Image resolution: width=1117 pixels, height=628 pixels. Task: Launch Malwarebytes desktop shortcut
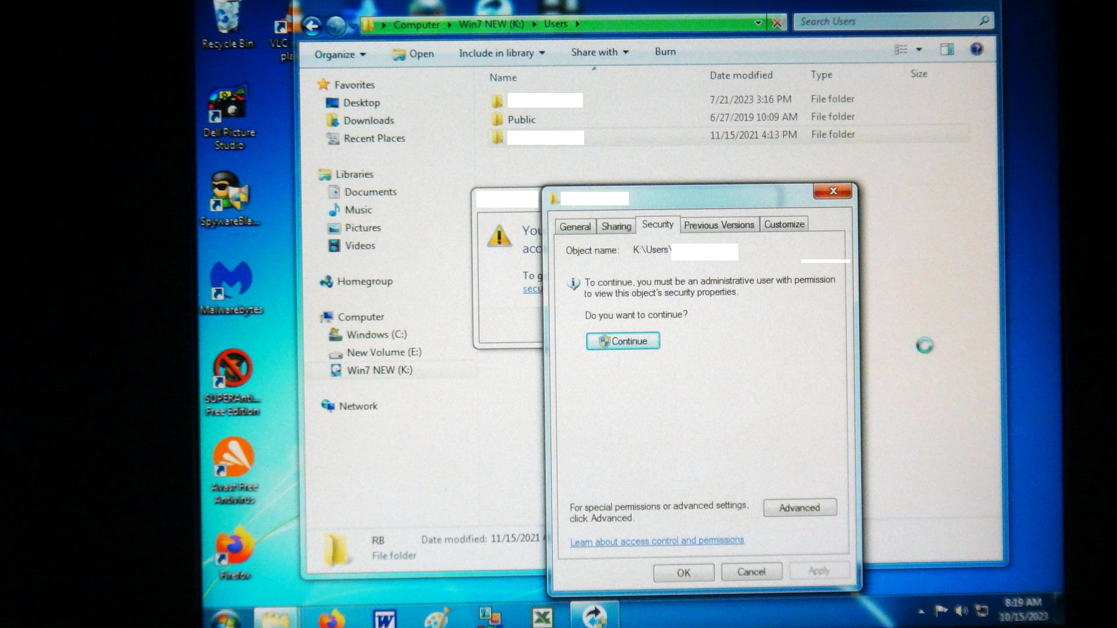coord(231,288)
